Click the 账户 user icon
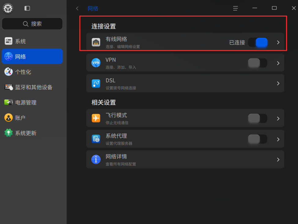 (x=9, y=118)
